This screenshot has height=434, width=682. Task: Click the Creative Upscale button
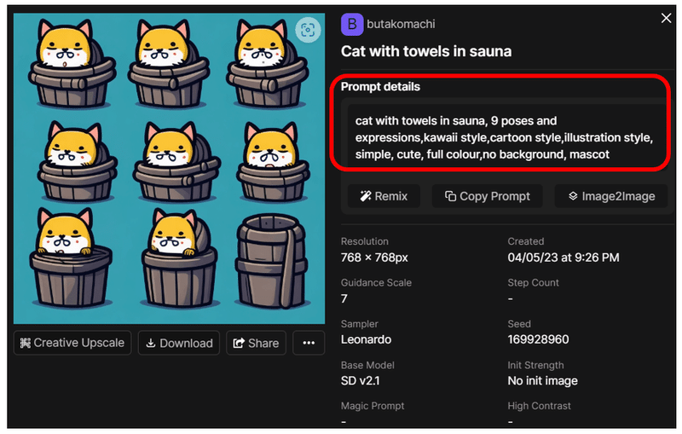pyautogui.click(x=72, y=343)
